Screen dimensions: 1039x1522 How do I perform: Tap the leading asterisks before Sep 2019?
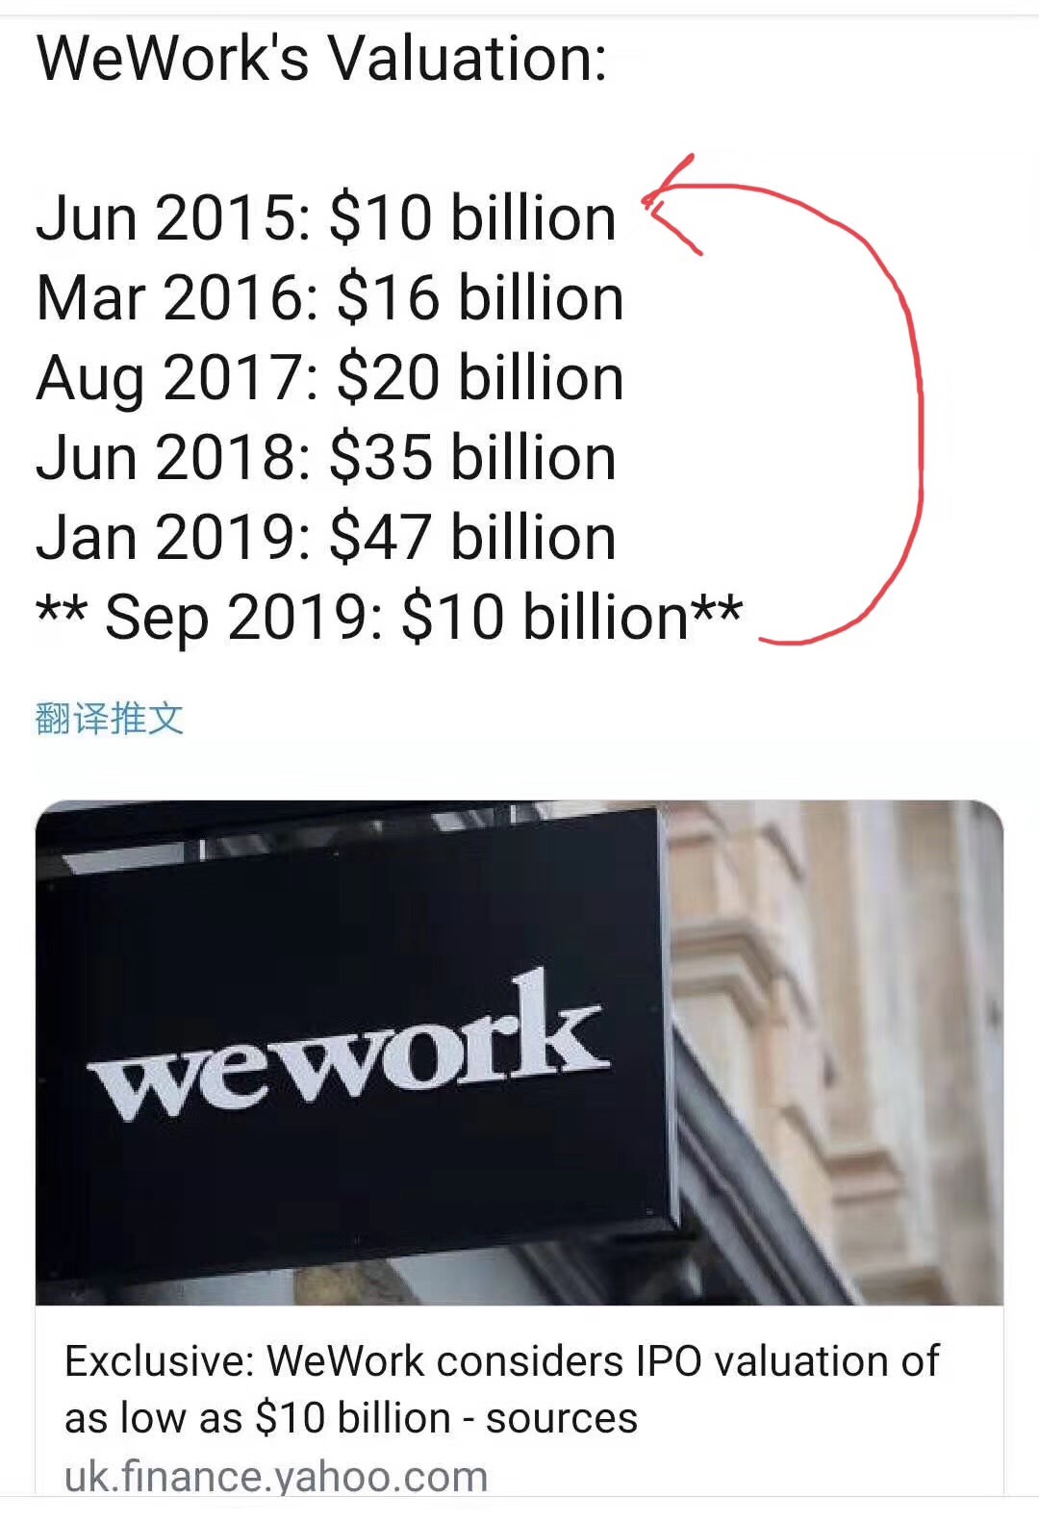(62, 609)
